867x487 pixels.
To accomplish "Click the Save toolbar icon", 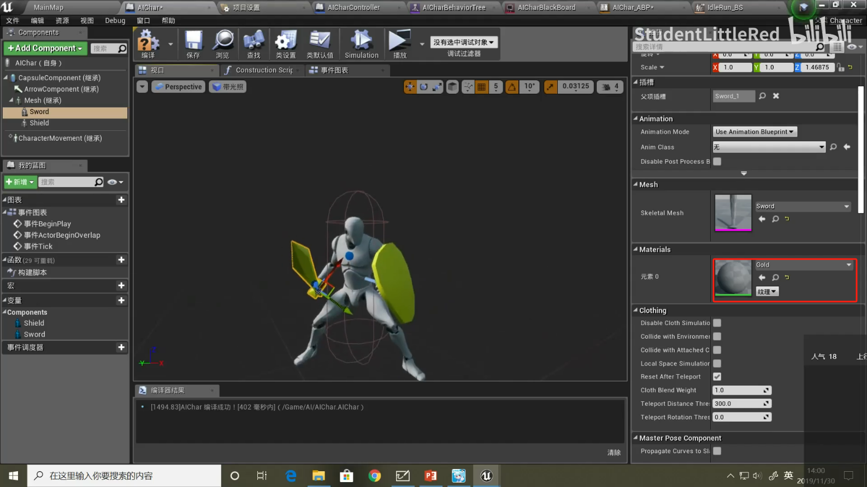I will point(193,44).
